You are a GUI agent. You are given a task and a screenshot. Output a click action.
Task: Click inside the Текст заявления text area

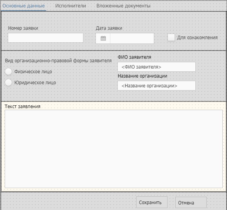113,149
